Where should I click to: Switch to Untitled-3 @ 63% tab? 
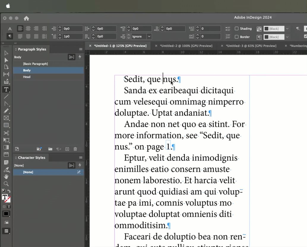[251, 46]
